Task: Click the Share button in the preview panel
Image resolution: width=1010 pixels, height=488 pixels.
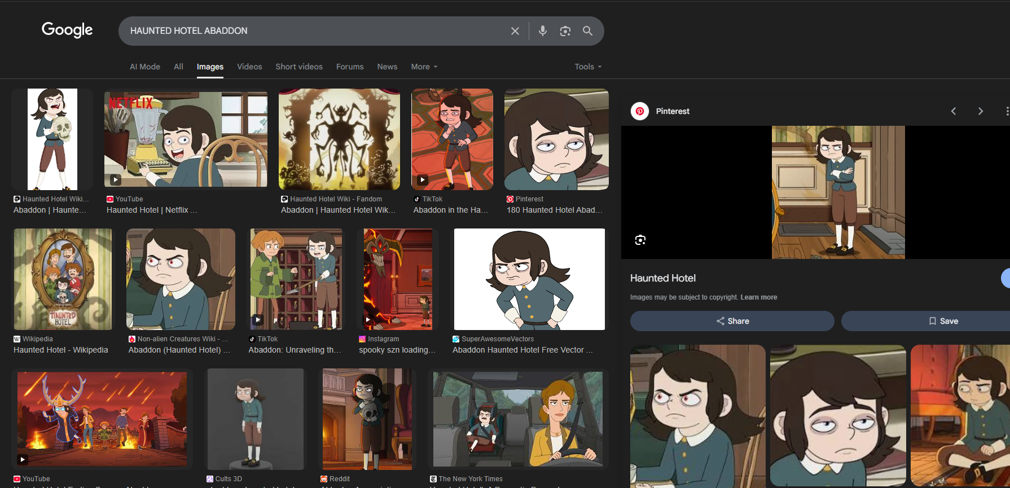Action: click(x=732, y=321)
